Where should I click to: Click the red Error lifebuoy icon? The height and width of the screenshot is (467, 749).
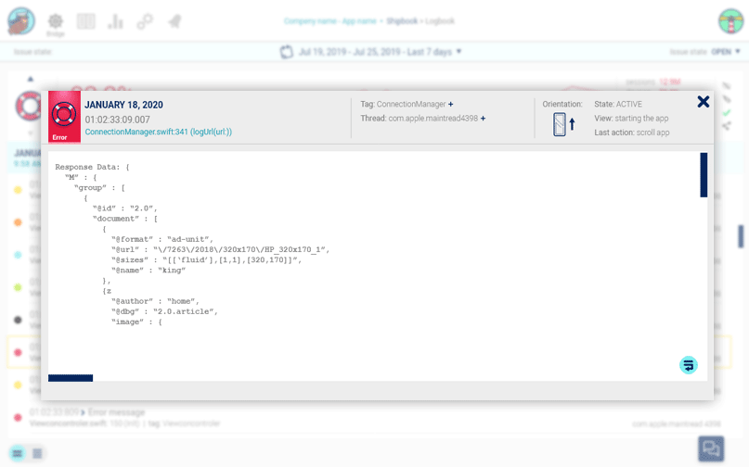(64, 114)
